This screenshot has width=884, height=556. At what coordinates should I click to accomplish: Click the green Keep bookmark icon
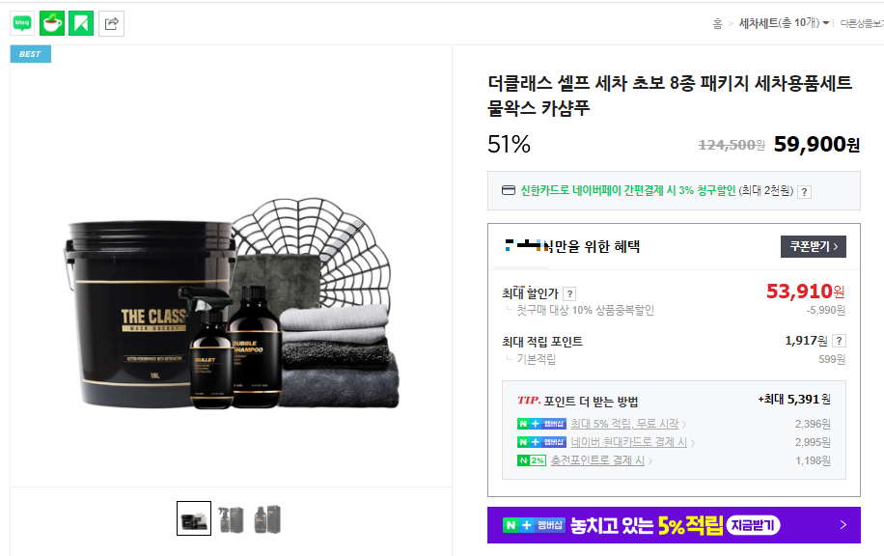[x=81, y=23]
